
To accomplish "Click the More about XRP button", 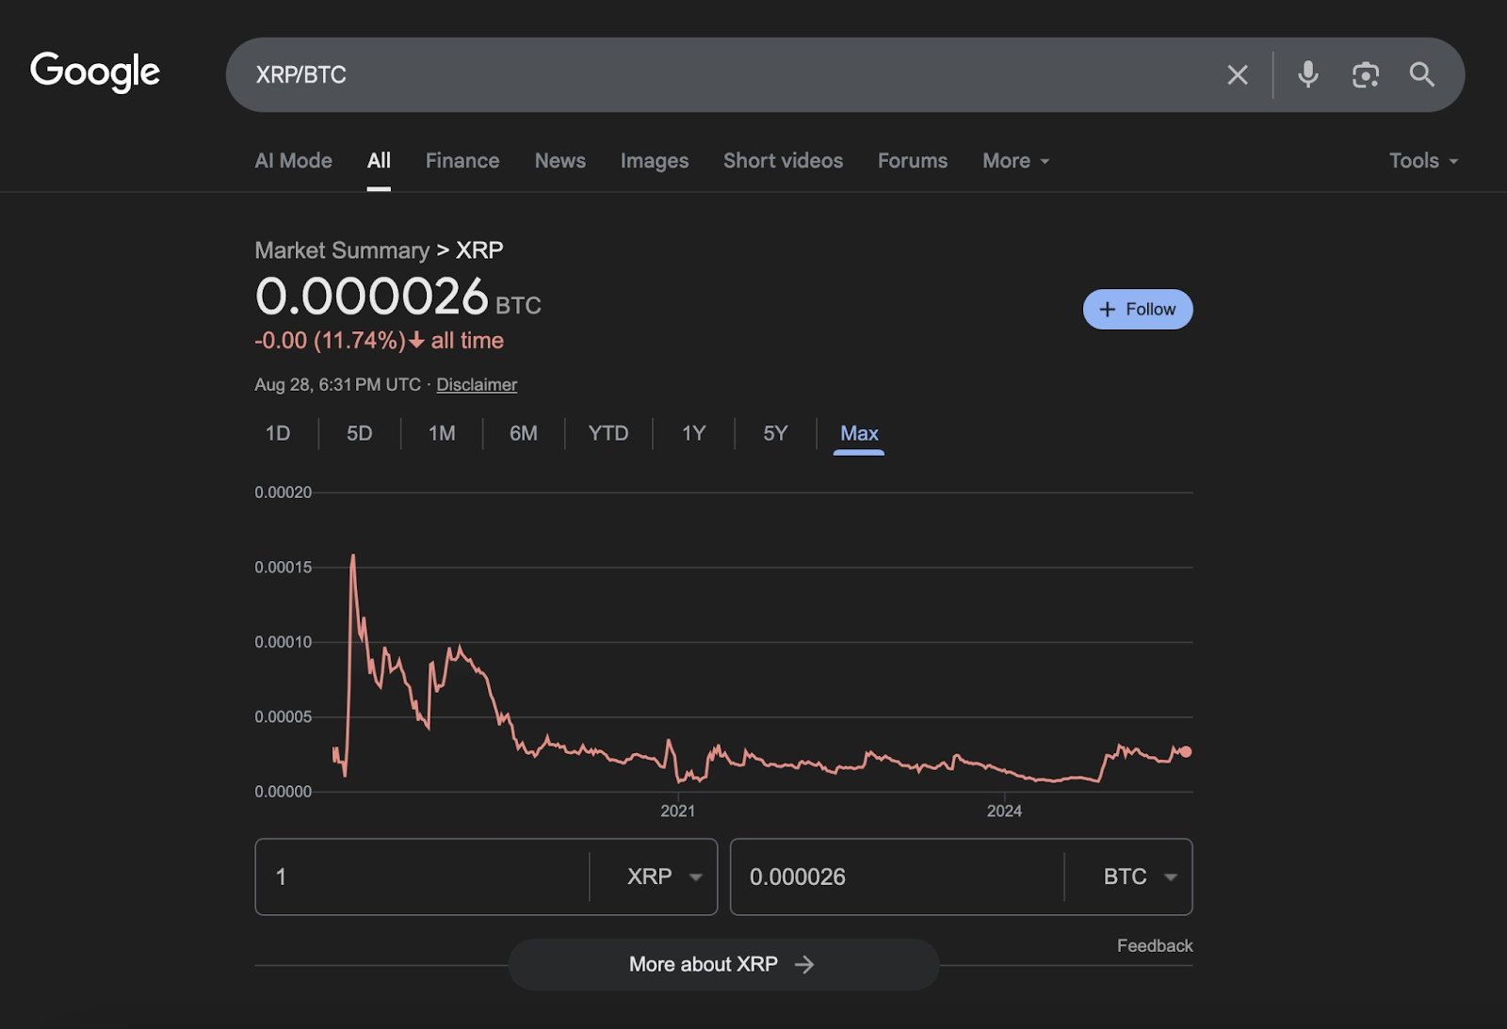I will tap(723, 965).
